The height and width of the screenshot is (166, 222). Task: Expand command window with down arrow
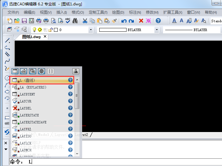tap(6, 149)
